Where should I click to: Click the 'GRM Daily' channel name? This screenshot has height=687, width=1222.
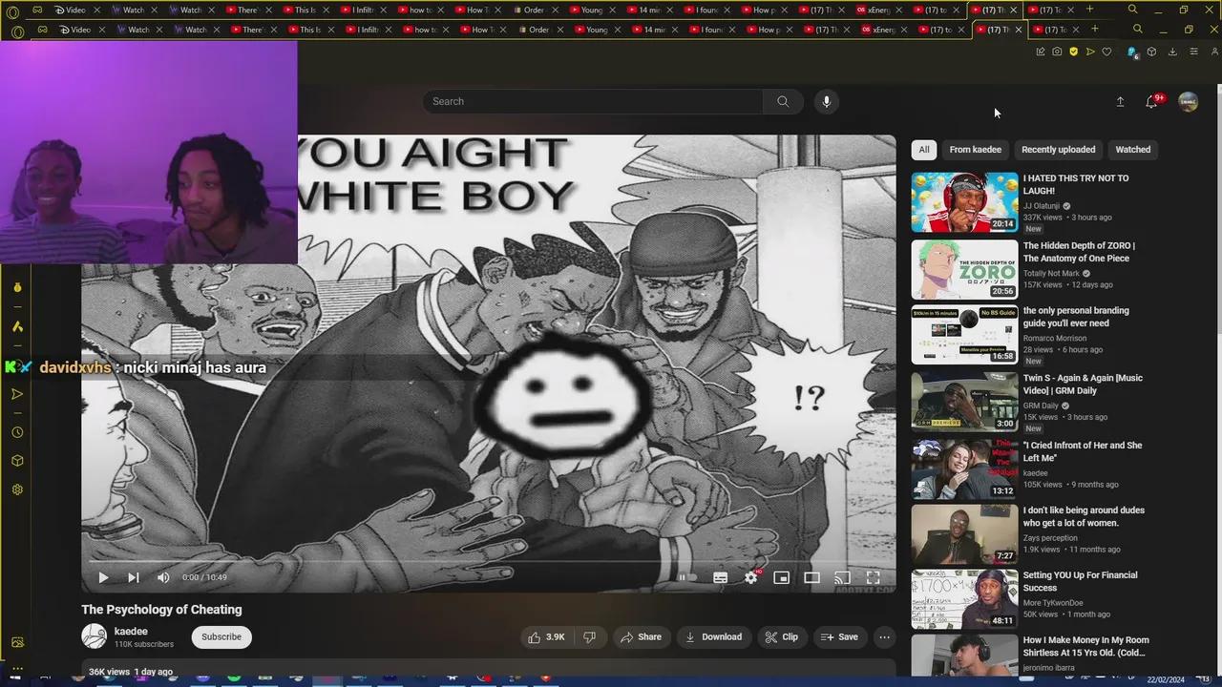pos(1041,406)
